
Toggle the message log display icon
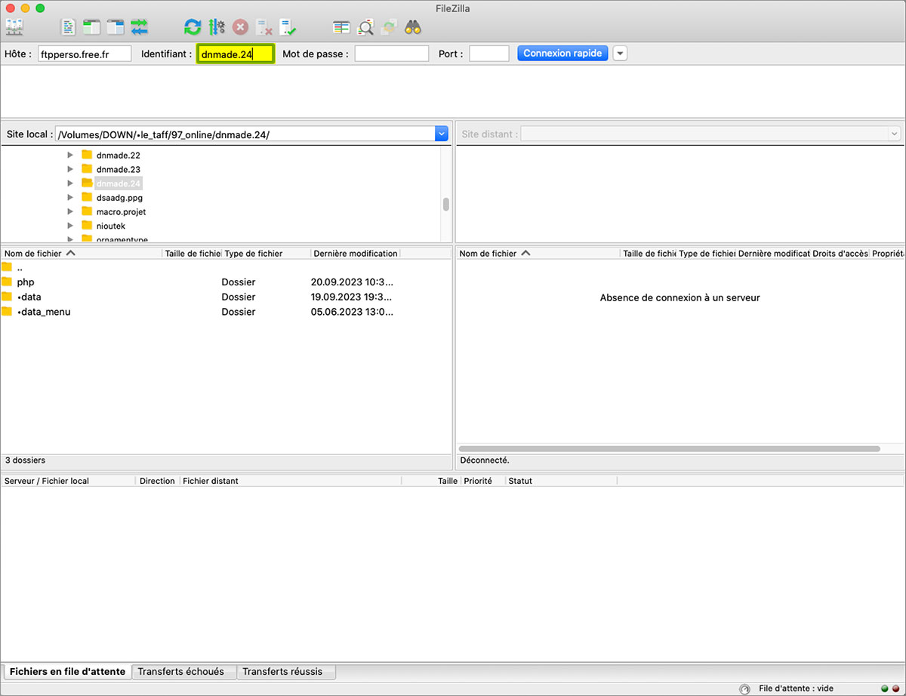(69, 28)
